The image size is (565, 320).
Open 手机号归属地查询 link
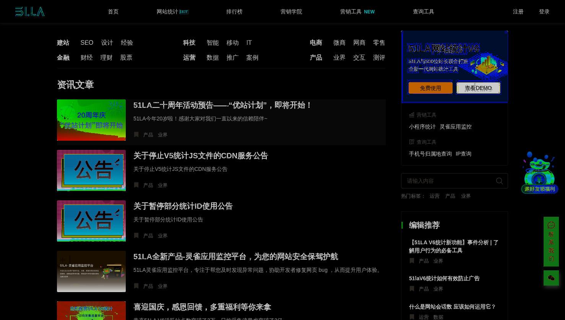point(430,154)
